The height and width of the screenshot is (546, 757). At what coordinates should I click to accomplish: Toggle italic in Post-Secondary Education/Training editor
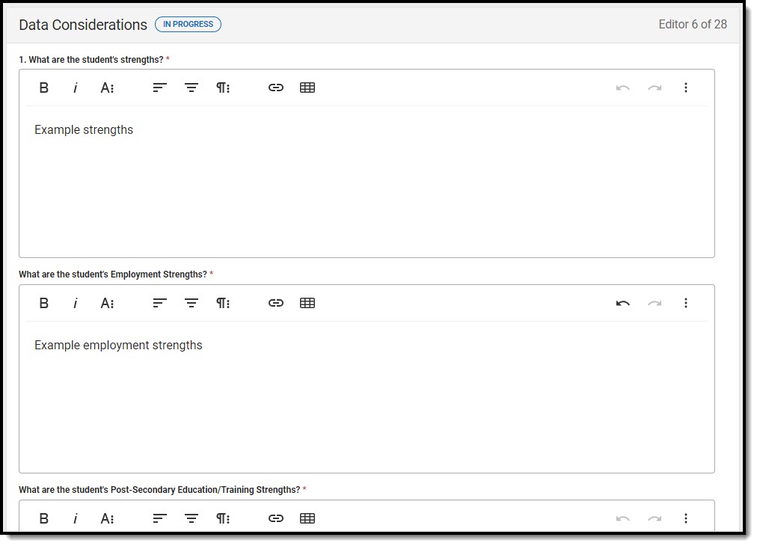click(x=76, y=518)
